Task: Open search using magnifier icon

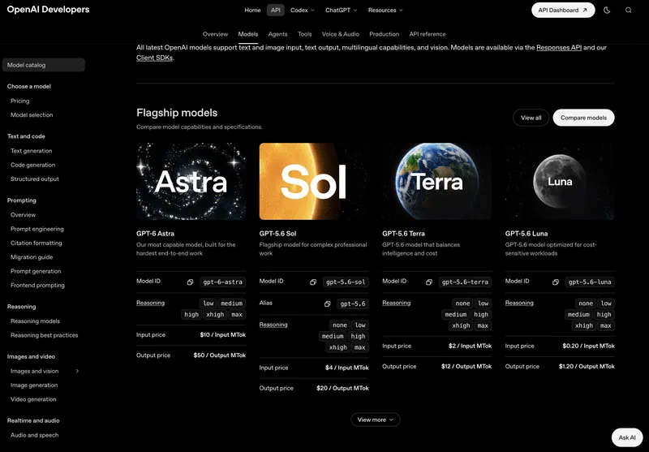Action: click(x=628, y=11)
